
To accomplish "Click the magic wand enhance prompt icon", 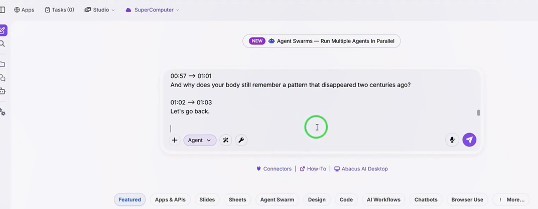I will [x=225, y=140].
